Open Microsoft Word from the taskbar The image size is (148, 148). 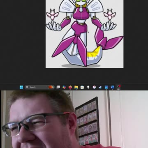112,87
